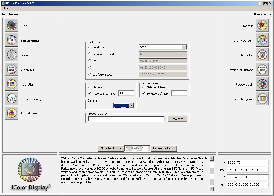The width and height of the screenshot is (274, 196).
Task: Enable the Tiefstes Schwarz option
Action: pos(144,87)
